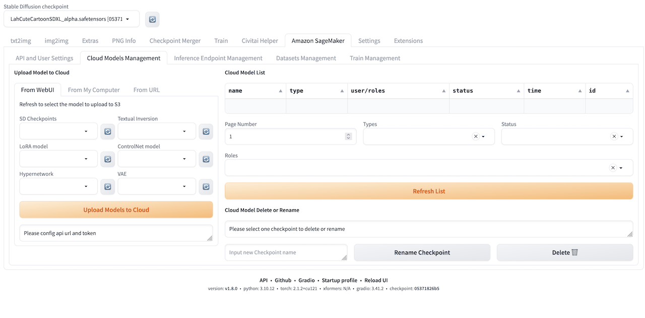Click refresh icon beside SD Checkpoints
This screenshot has width=645, height=318.
107,132
